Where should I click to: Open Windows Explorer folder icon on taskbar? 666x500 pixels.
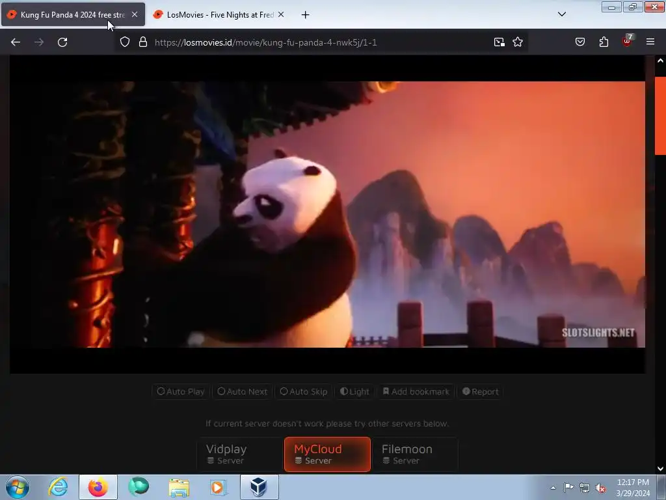pyautogui.click(x=179, y=487)
